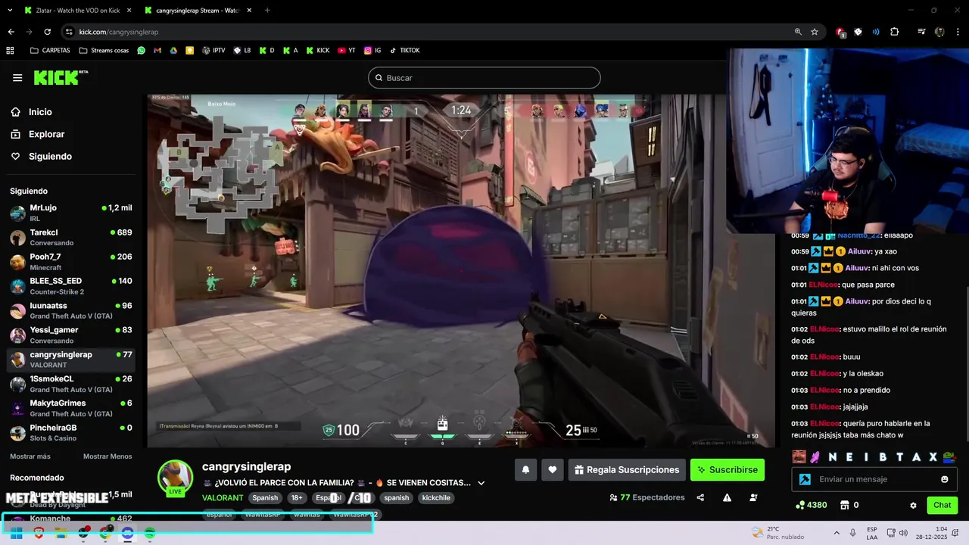Open Explorar in the sidebar
969x545 pixels.
(46, 134)
